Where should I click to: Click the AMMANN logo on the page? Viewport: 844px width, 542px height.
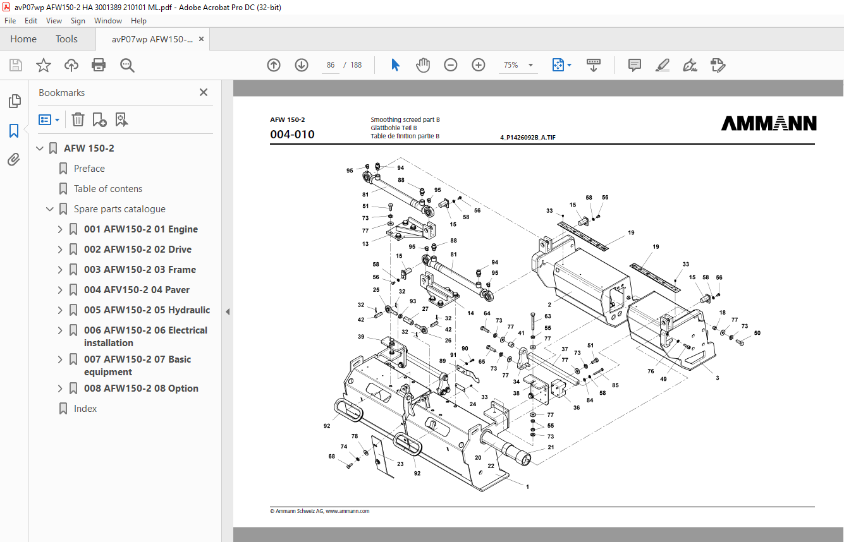(x=768, y=124)
